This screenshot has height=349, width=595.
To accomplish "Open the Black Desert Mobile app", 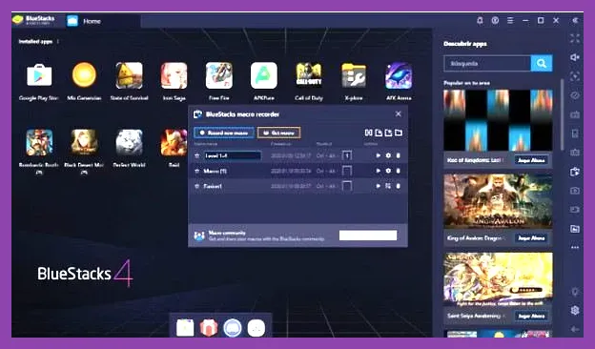I will 84,143.
